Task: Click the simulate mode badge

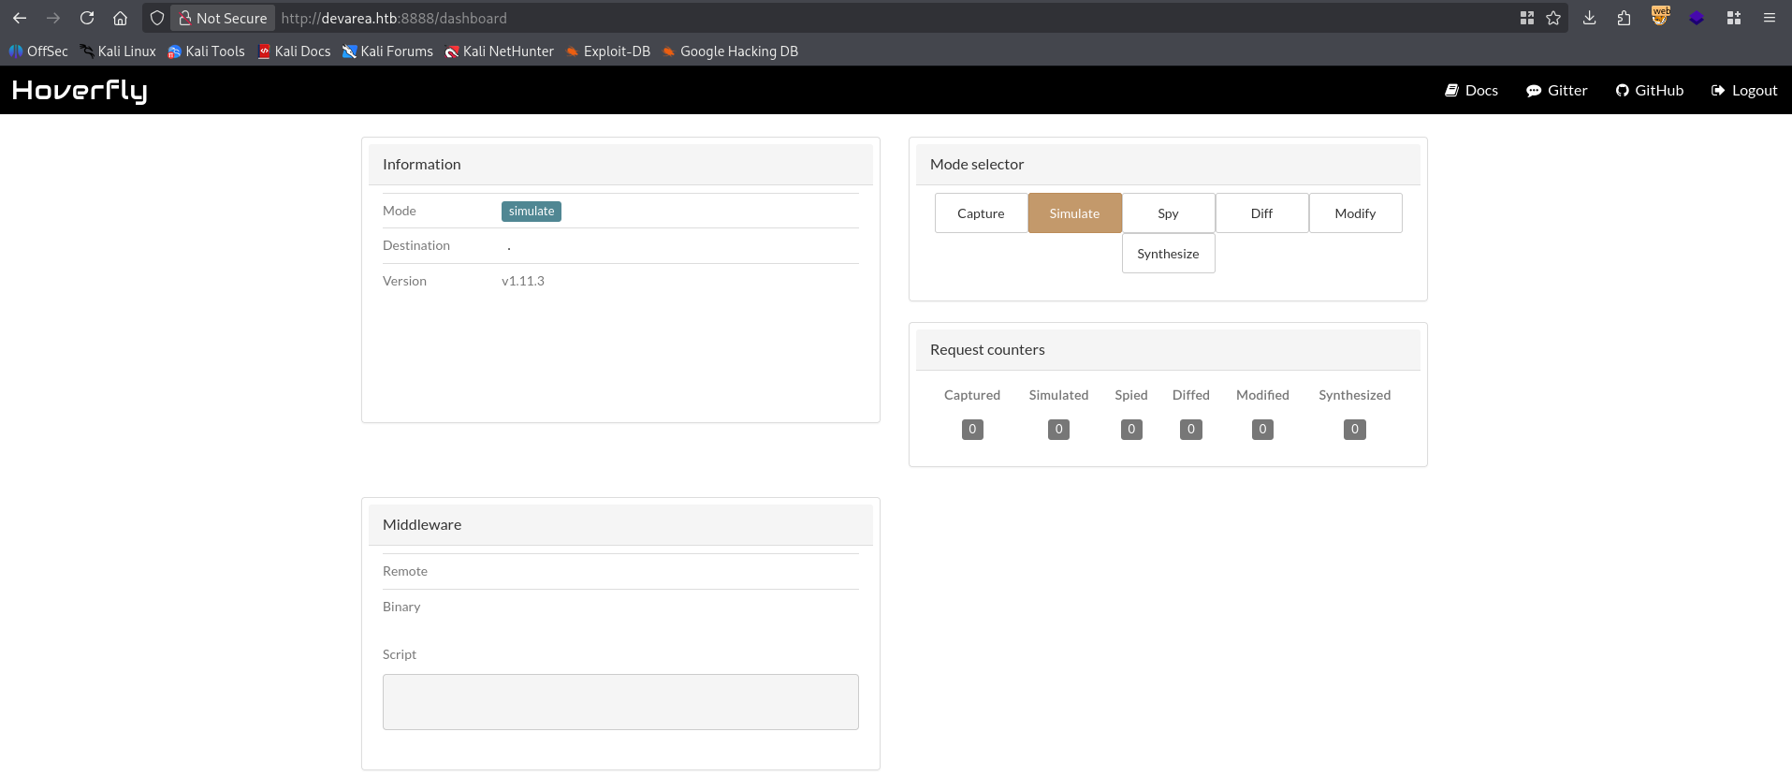Action: pos(532,212)
